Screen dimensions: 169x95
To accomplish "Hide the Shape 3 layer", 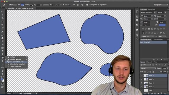I will (x=142, y=79).
